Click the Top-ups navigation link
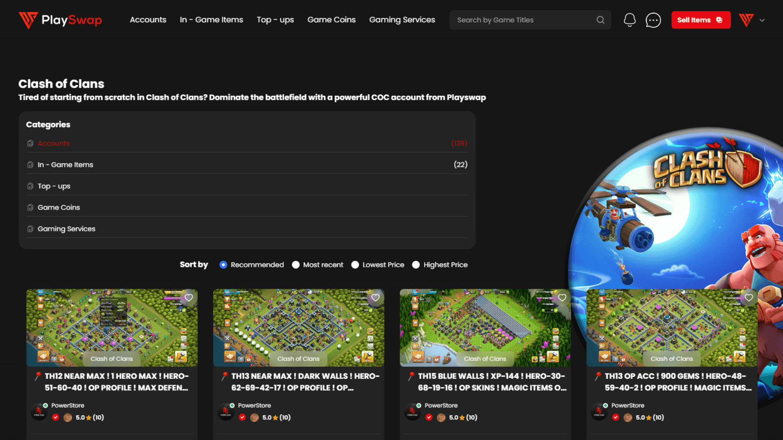This screenshot has height=440, width=783. tap(275, 20)
